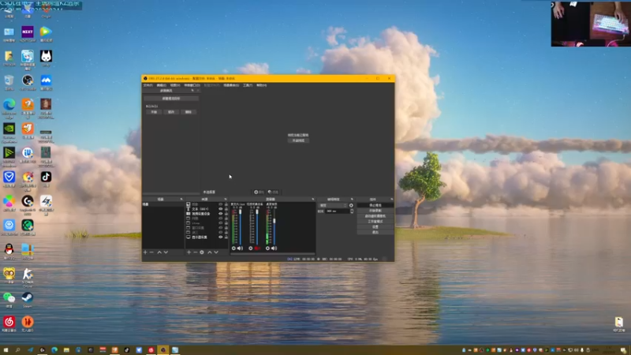The width and height of the screenshot is (631, 355).
Task: Click the Desktop Audio volume slider
Action: pos(274,227)
